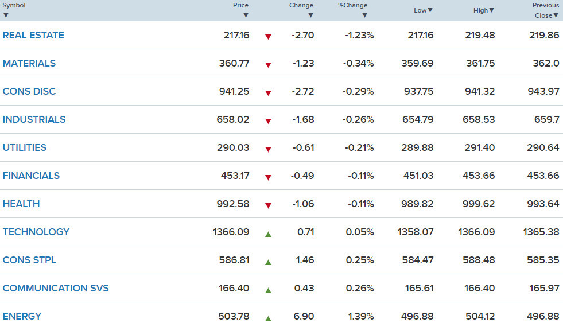Screen dimensions: 563x323
Task: Click the green up arrow for TECHNOLOGY
Action: coord(268,234)
